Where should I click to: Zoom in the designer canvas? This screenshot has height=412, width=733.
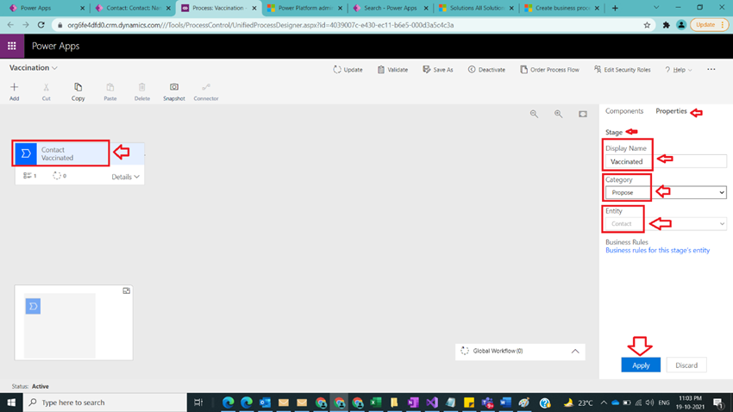coord(558,114)
